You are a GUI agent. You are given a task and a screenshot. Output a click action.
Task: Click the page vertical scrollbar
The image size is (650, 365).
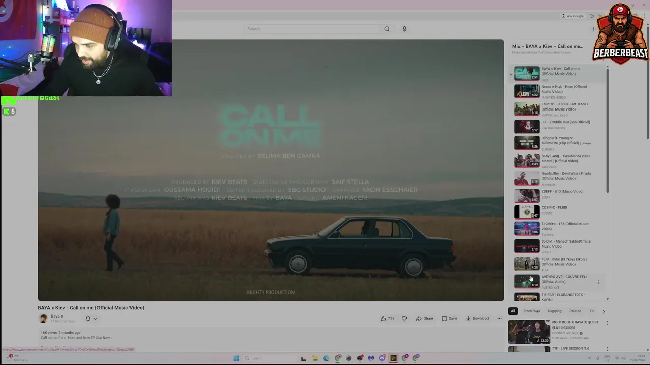[647, 84]
